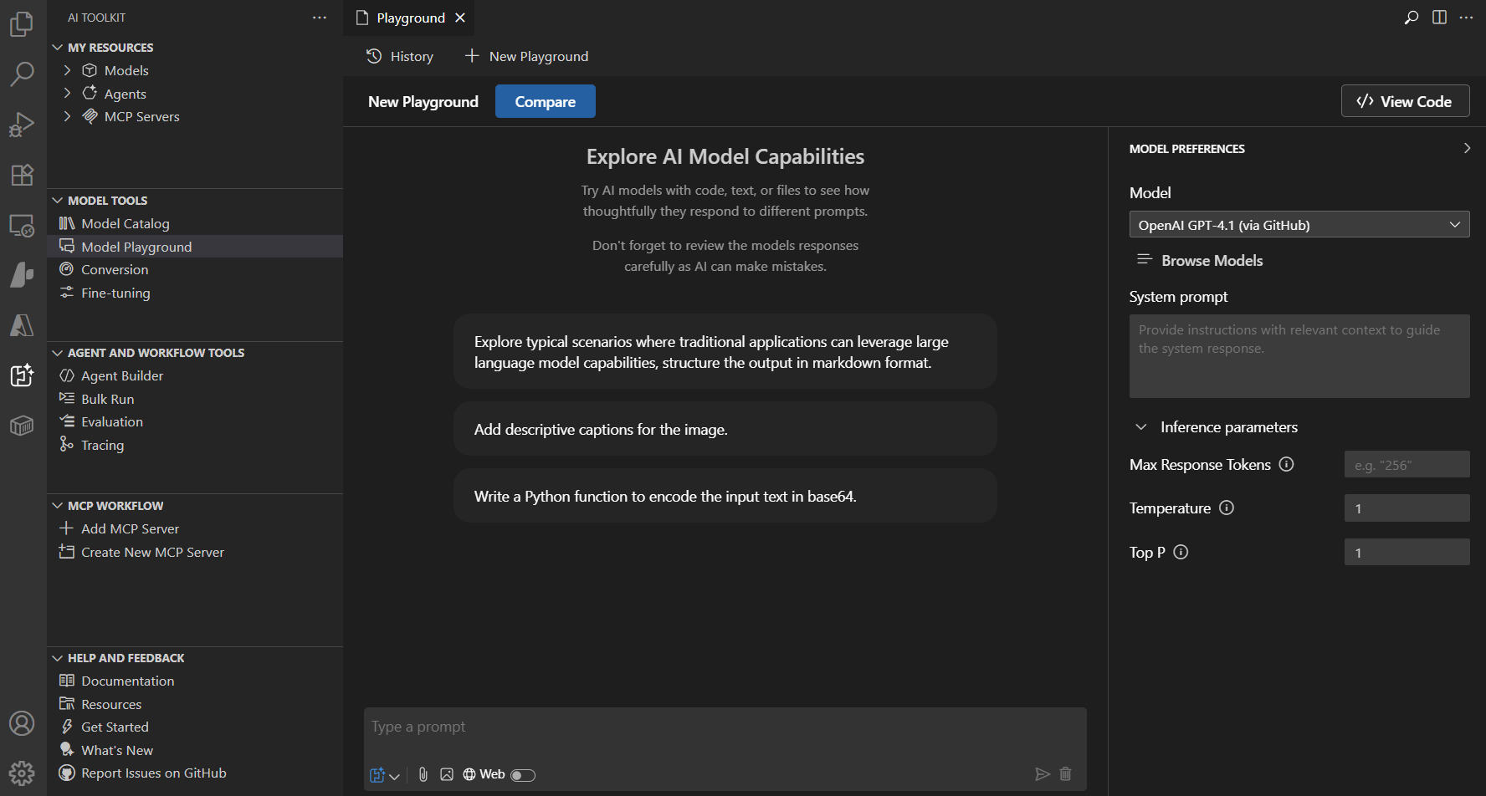Switch to the History view
Screen dimensions: 1486x796
[x=400, y=56]
